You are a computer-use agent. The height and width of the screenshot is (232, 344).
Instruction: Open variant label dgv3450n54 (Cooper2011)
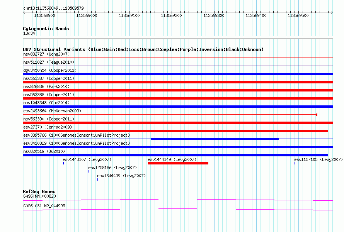(50, 70)
